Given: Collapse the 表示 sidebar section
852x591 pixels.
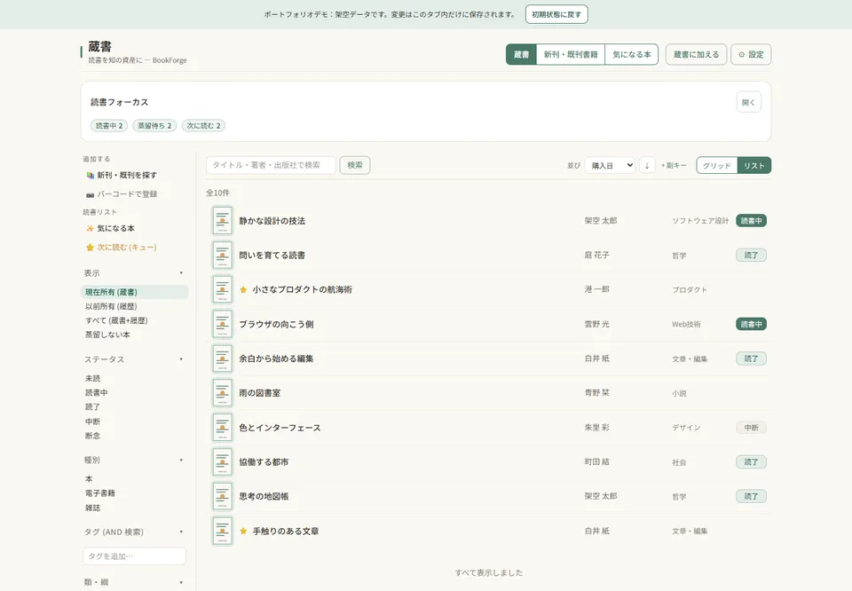Looking at the screenshot, I should tap(134, 273).
